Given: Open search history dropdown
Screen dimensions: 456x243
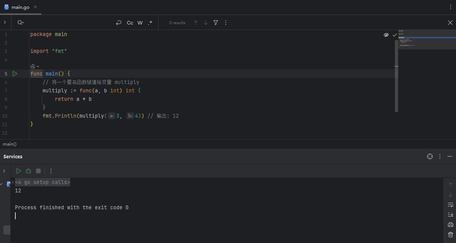Looking at the screenshot, I should (20, 23).
